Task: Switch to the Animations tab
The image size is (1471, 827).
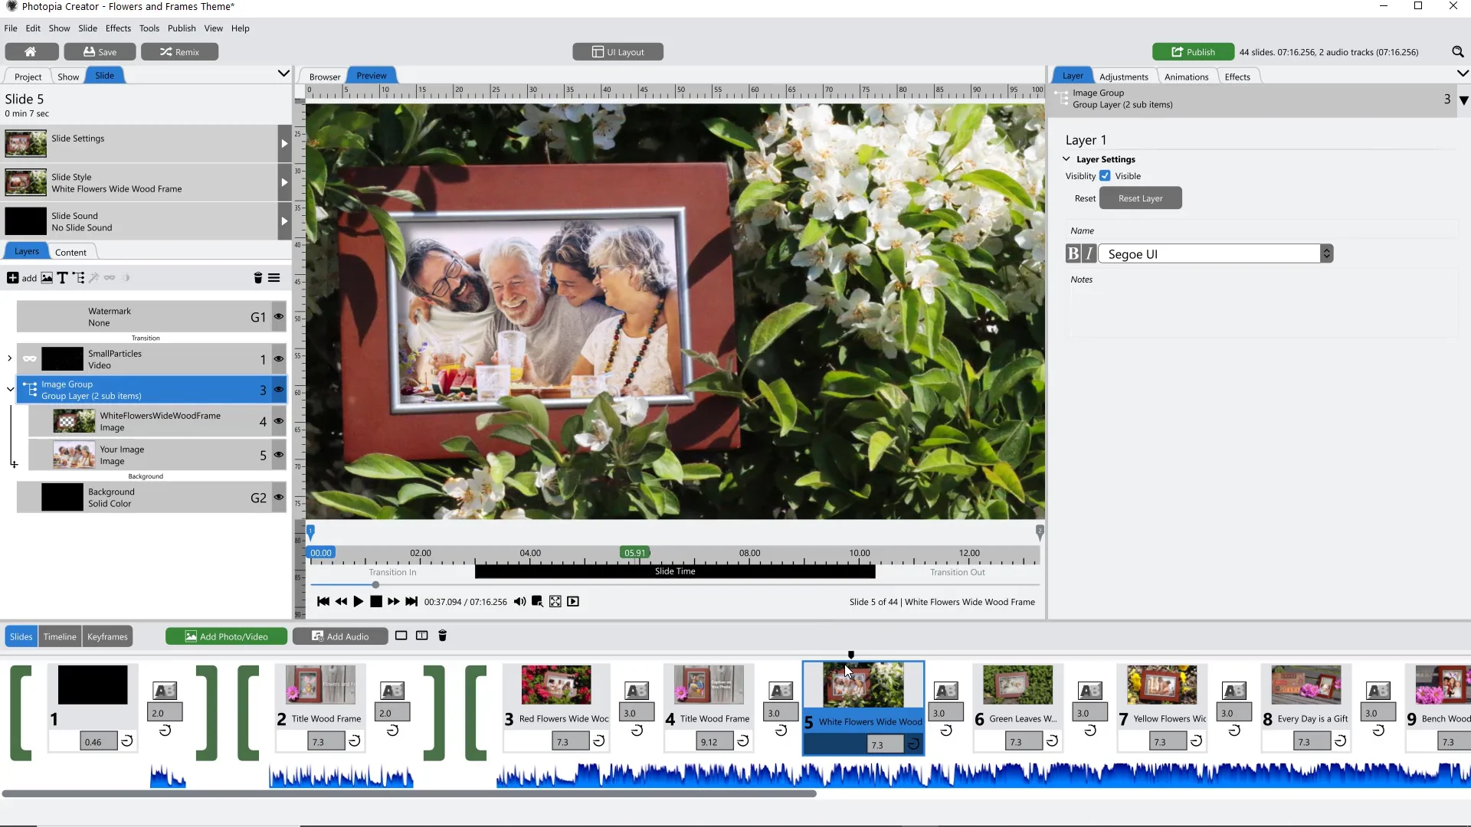Action: (1186, 77)
